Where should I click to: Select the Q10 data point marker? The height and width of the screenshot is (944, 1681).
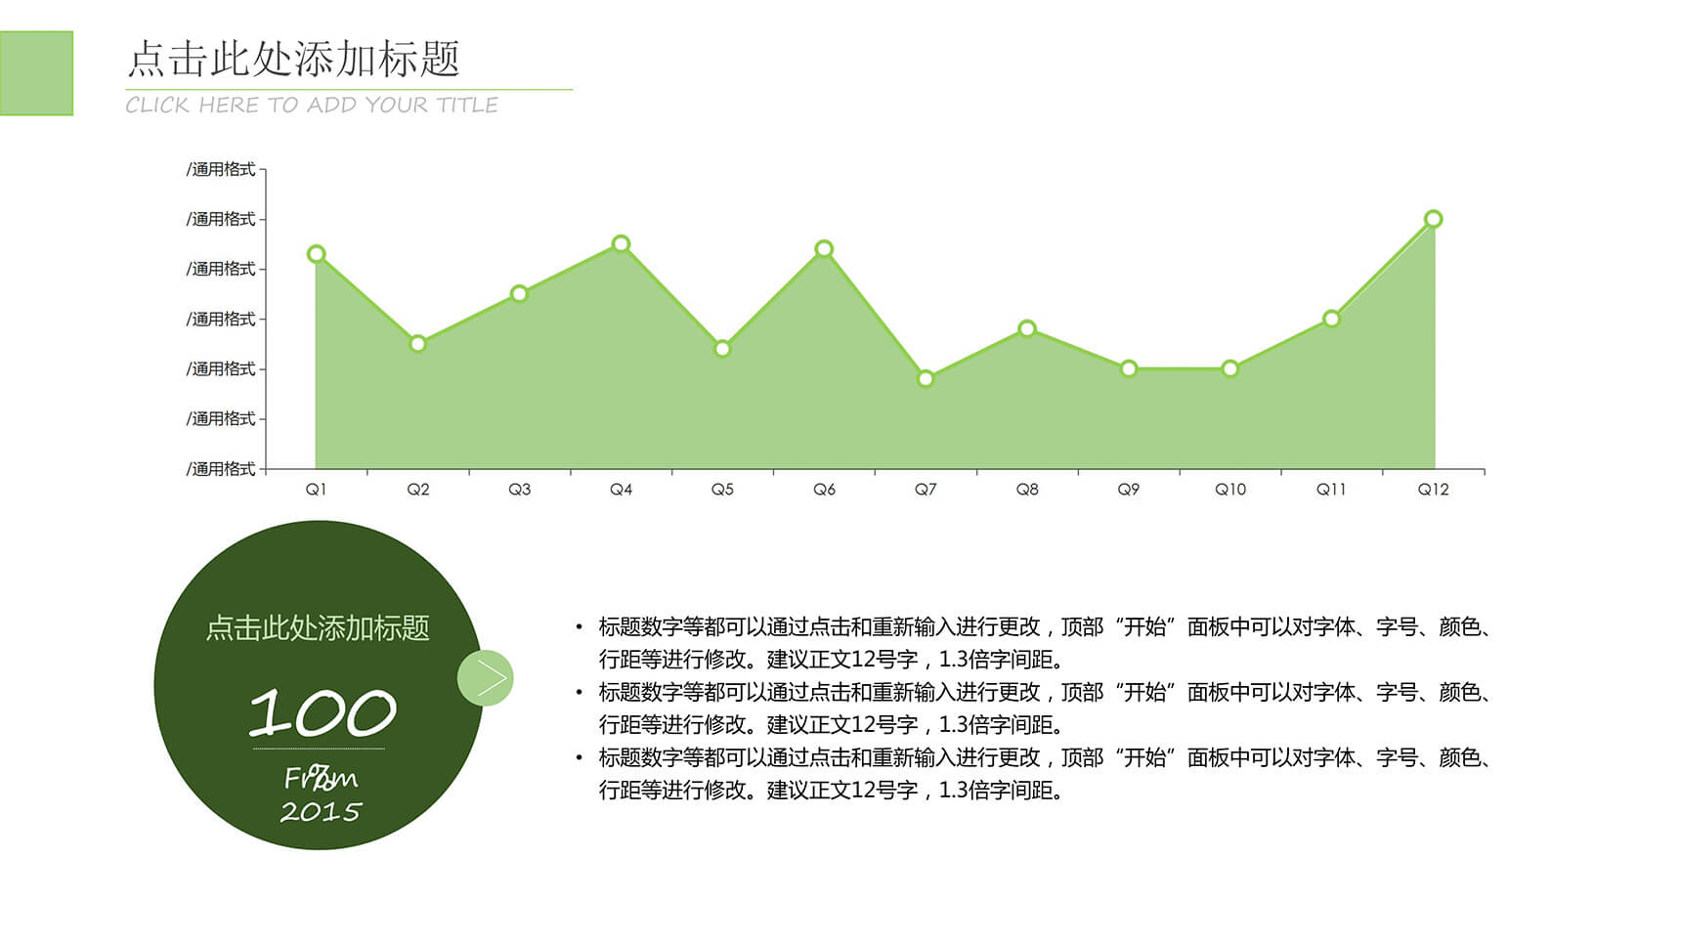(1230, 368)
